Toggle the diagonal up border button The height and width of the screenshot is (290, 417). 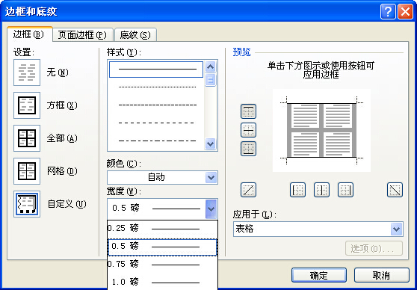(248, 190)
